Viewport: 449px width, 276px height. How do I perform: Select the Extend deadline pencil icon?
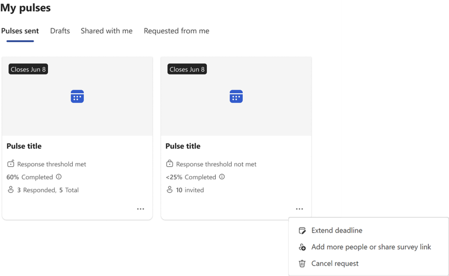point(302,230)
